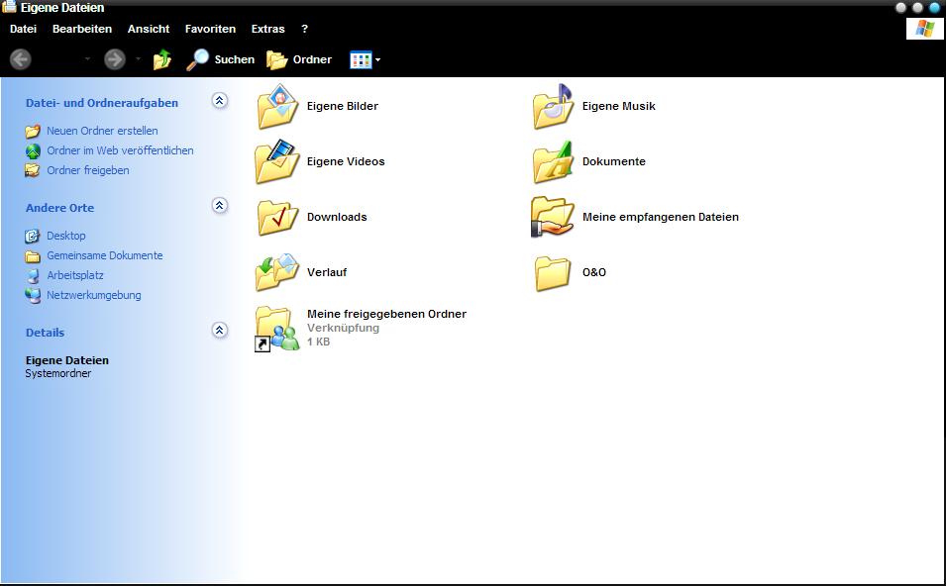Open the Datei menu
The width and height of the screenshot is (946, 586).
[23, 29]
